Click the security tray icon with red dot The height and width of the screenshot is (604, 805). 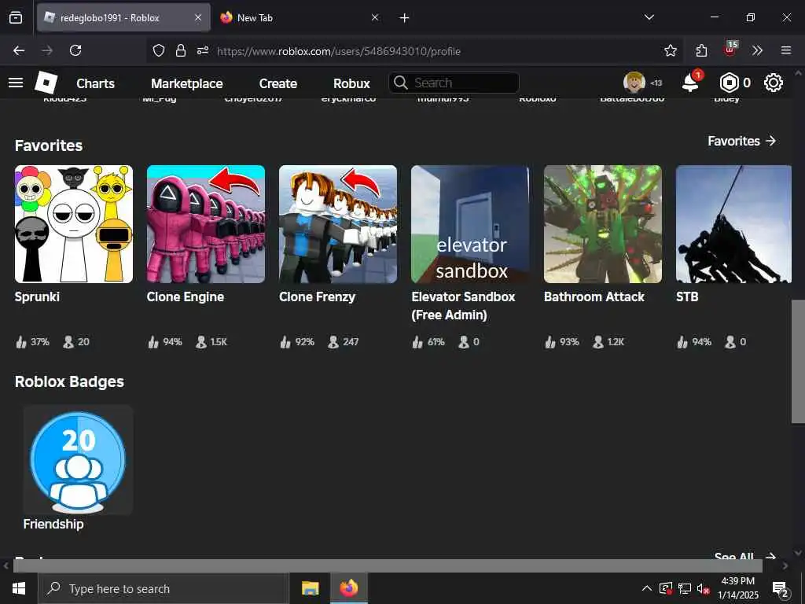click(666, 588)
